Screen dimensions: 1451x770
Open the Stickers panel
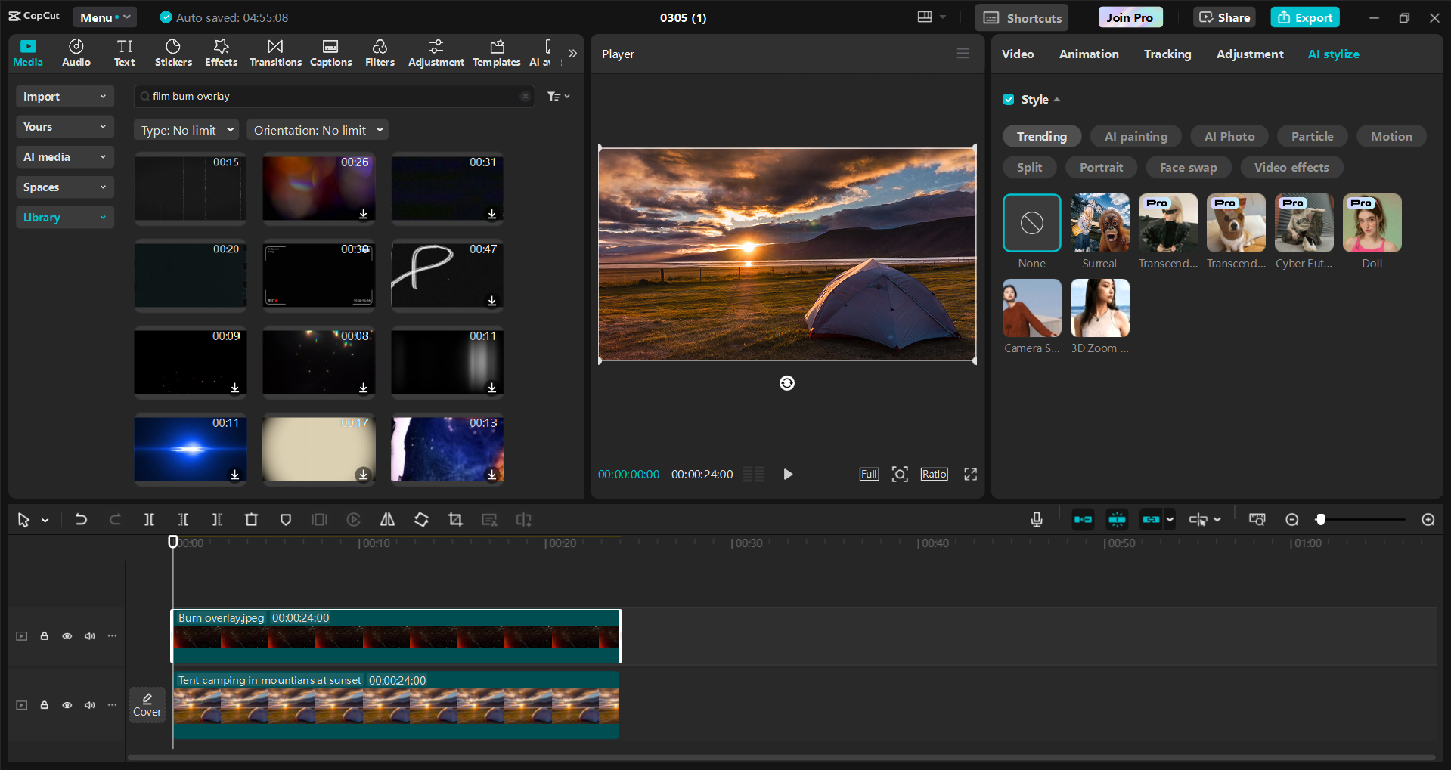click(173, 53)
